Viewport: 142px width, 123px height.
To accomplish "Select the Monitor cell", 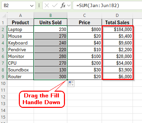I will tap(21, 56).
